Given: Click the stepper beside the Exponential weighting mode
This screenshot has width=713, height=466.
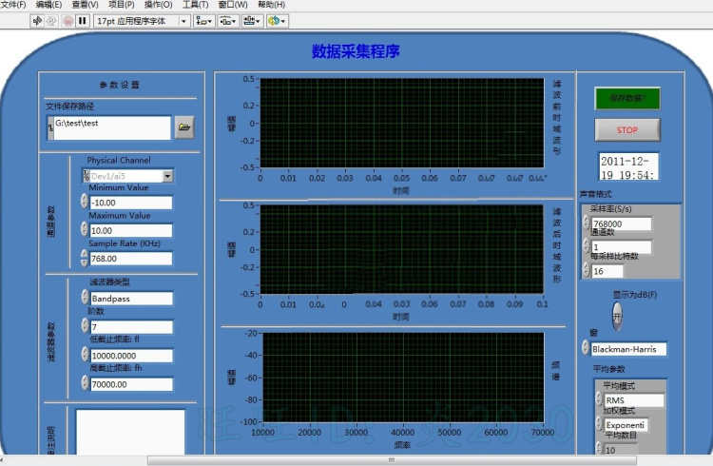Looking at the screenshot, I should pyautogui.click(x=599, y=423).
